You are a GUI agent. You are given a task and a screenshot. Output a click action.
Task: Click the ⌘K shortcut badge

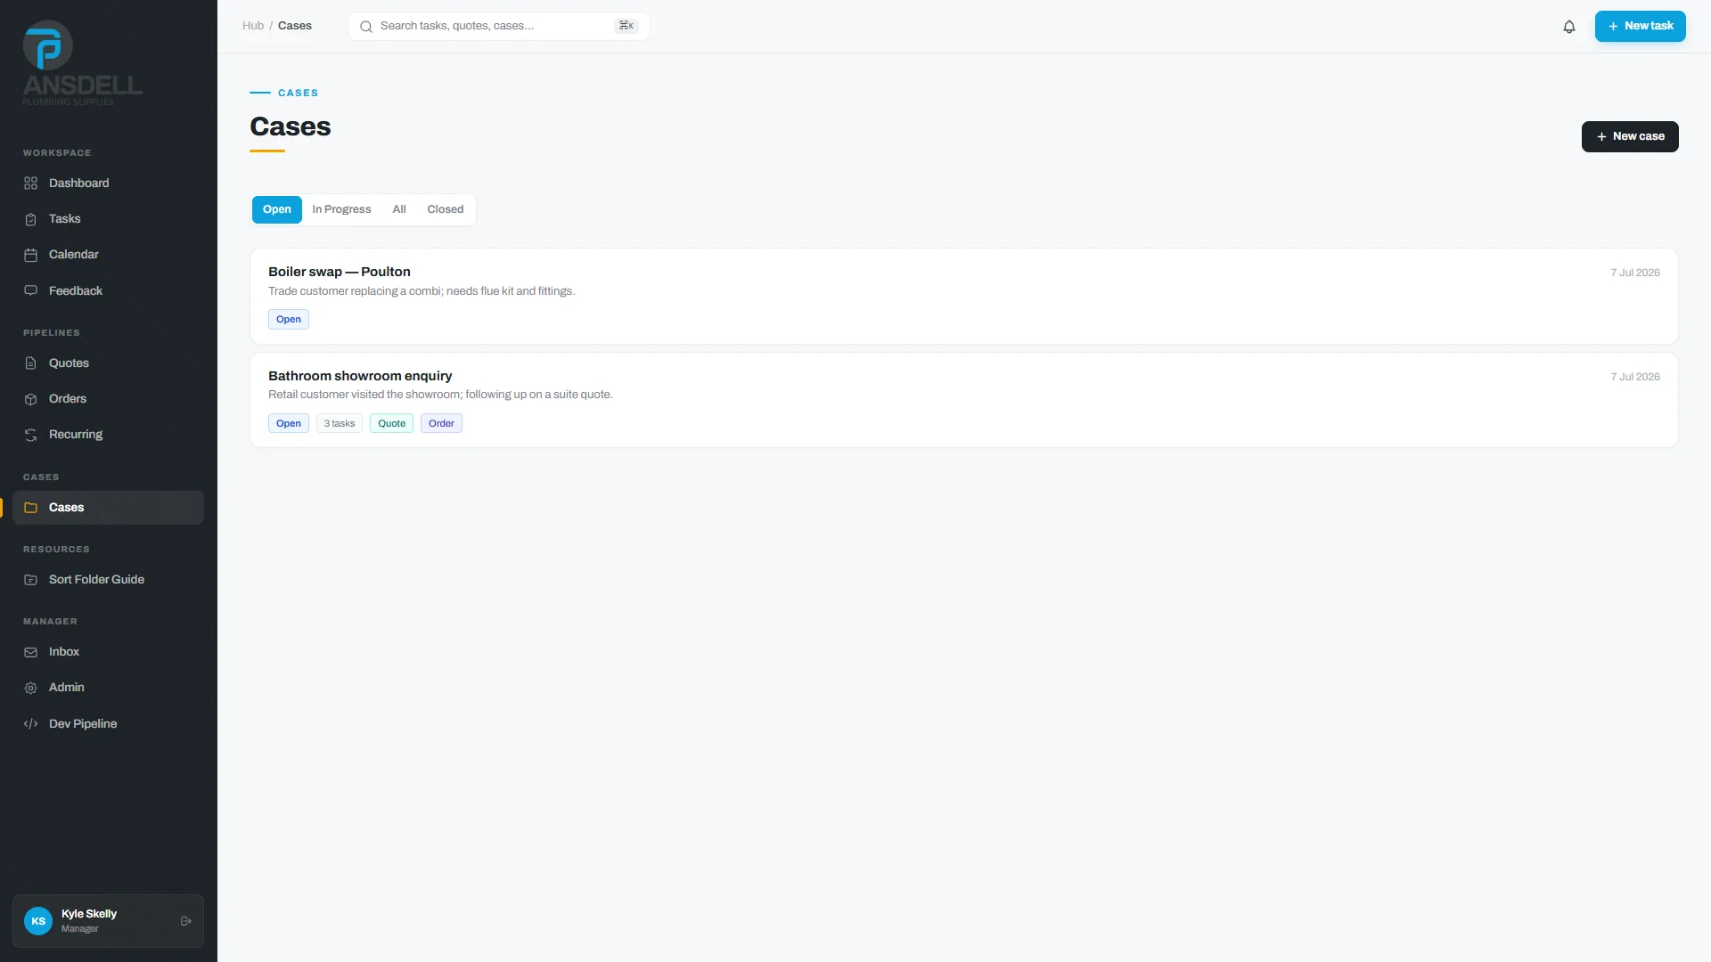pos(626,26)
